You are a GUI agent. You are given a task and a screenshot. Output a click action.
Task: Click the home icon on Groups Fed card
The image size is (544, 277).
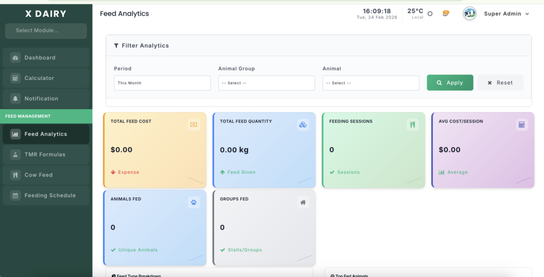[303, 202]
